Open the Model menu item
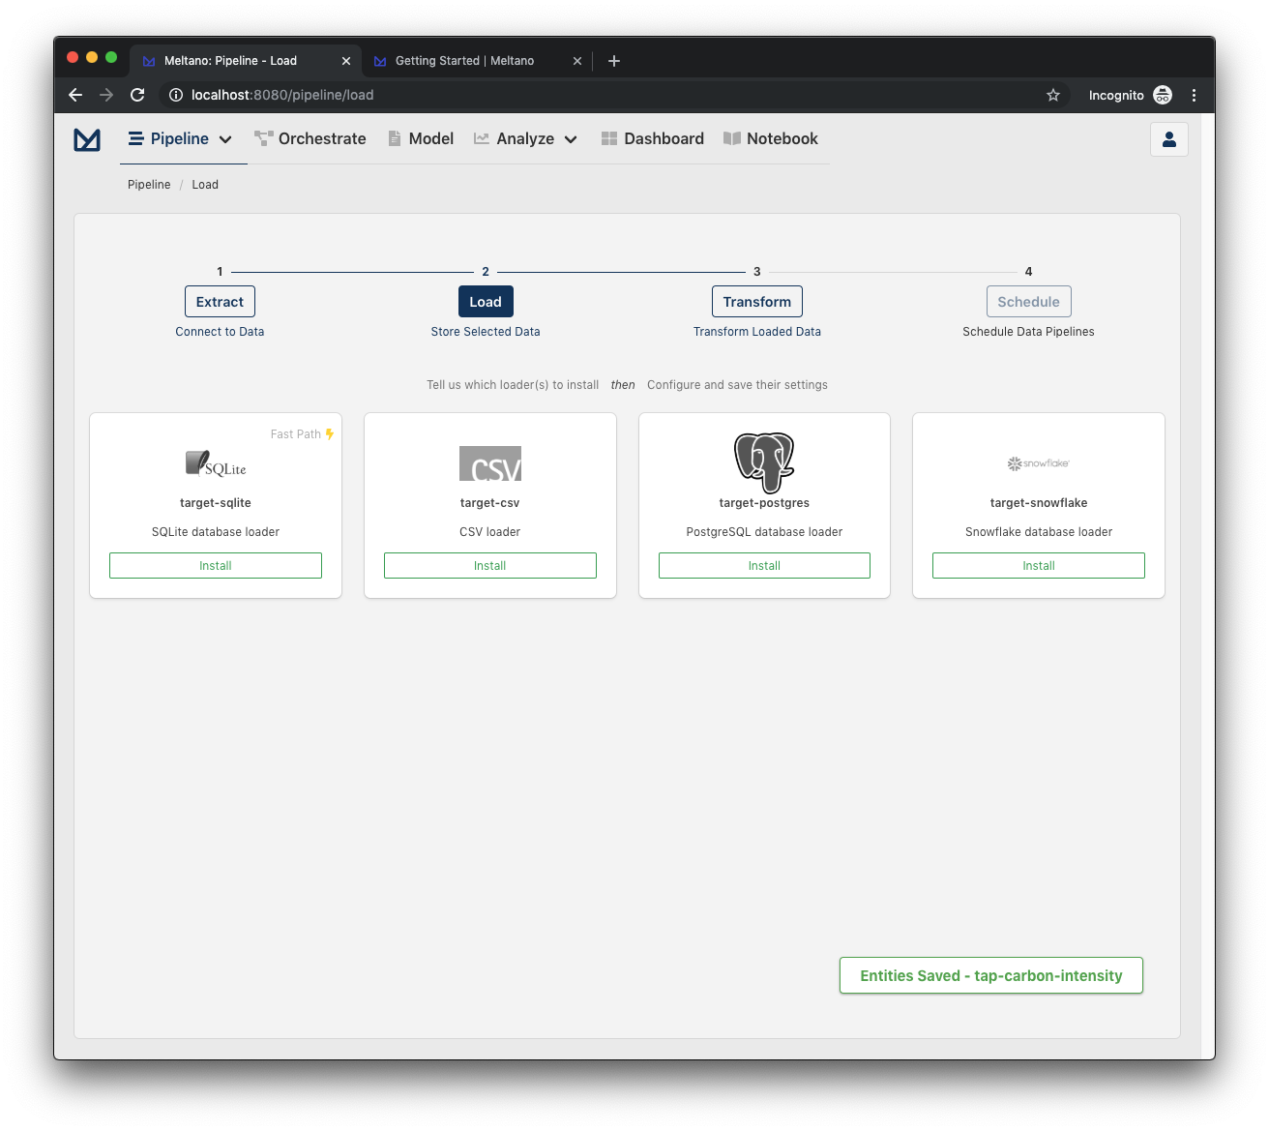The image size is (1269, 1131). pos(421,139)
